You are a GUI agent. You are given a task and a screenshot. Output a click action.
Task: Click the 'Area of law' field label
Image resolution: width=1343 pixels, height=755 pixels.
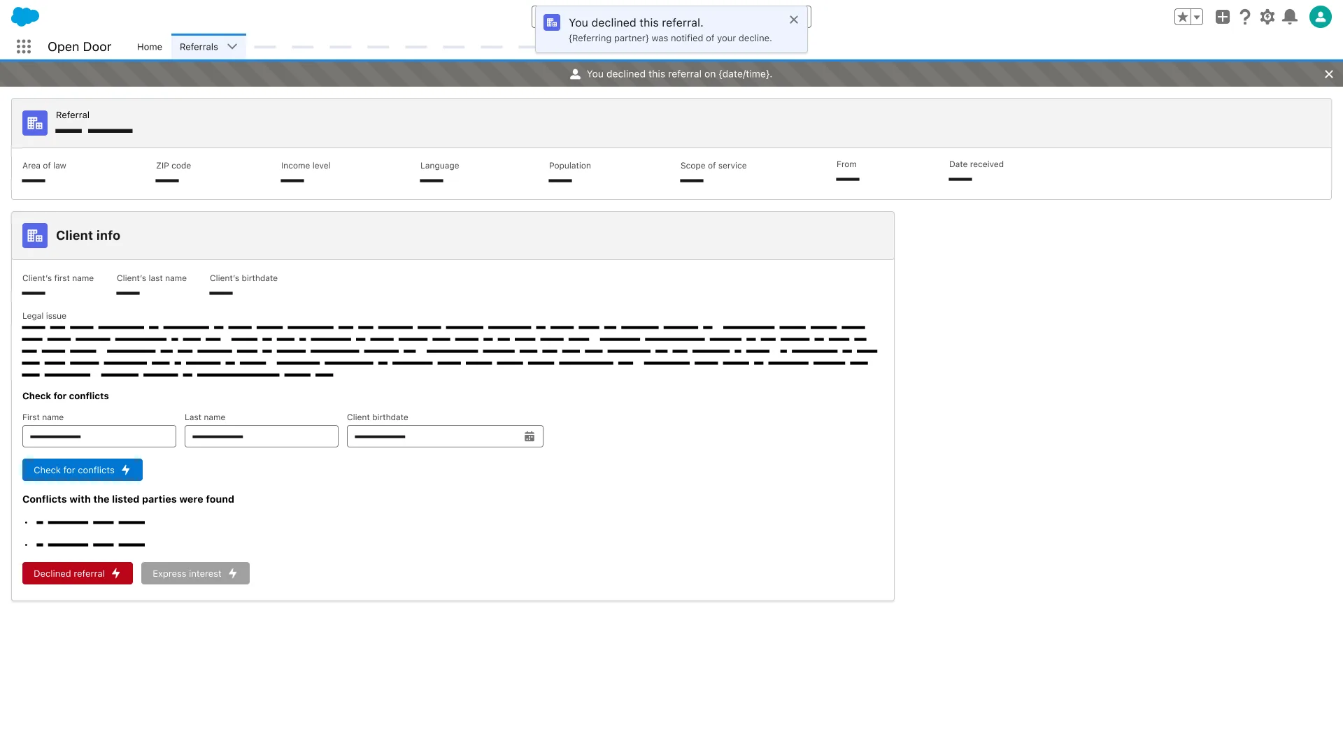[x=44, y=166]
